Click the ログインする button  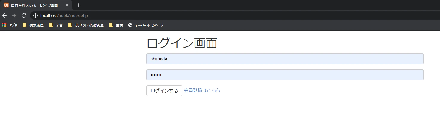coord(164,91)
